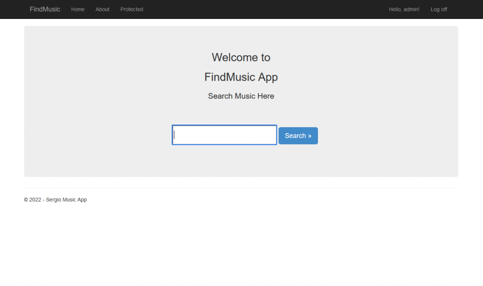Enter the Protected area of the site
The width and height of the screenshot is (483, 286).
click(x=132, y=9)
